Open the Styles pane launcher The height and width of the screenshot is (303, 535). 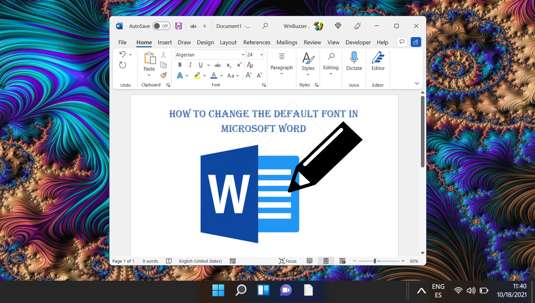(317, 85)
